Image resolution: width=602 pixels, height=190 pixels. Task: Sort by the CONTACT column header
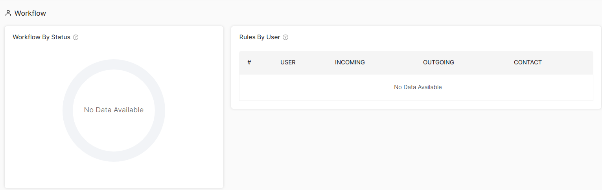pos(528,62)
